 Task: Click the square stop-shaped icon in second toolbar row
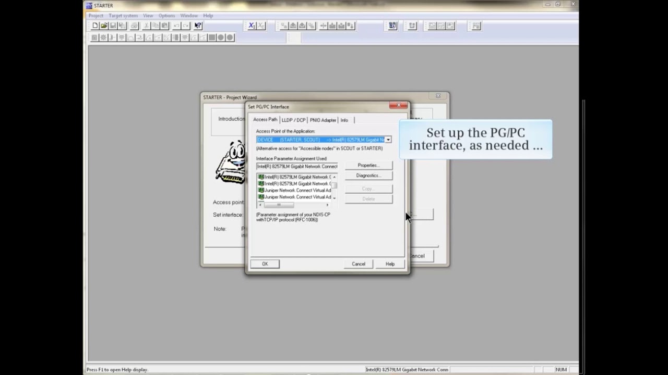coord(212,37)
